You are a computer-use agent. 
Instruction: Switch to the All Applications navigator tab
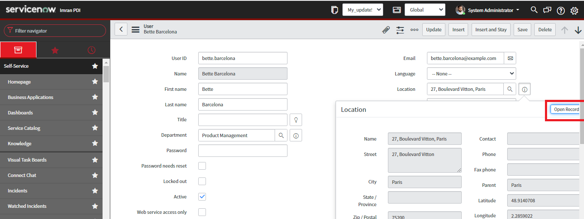point(18,50)
